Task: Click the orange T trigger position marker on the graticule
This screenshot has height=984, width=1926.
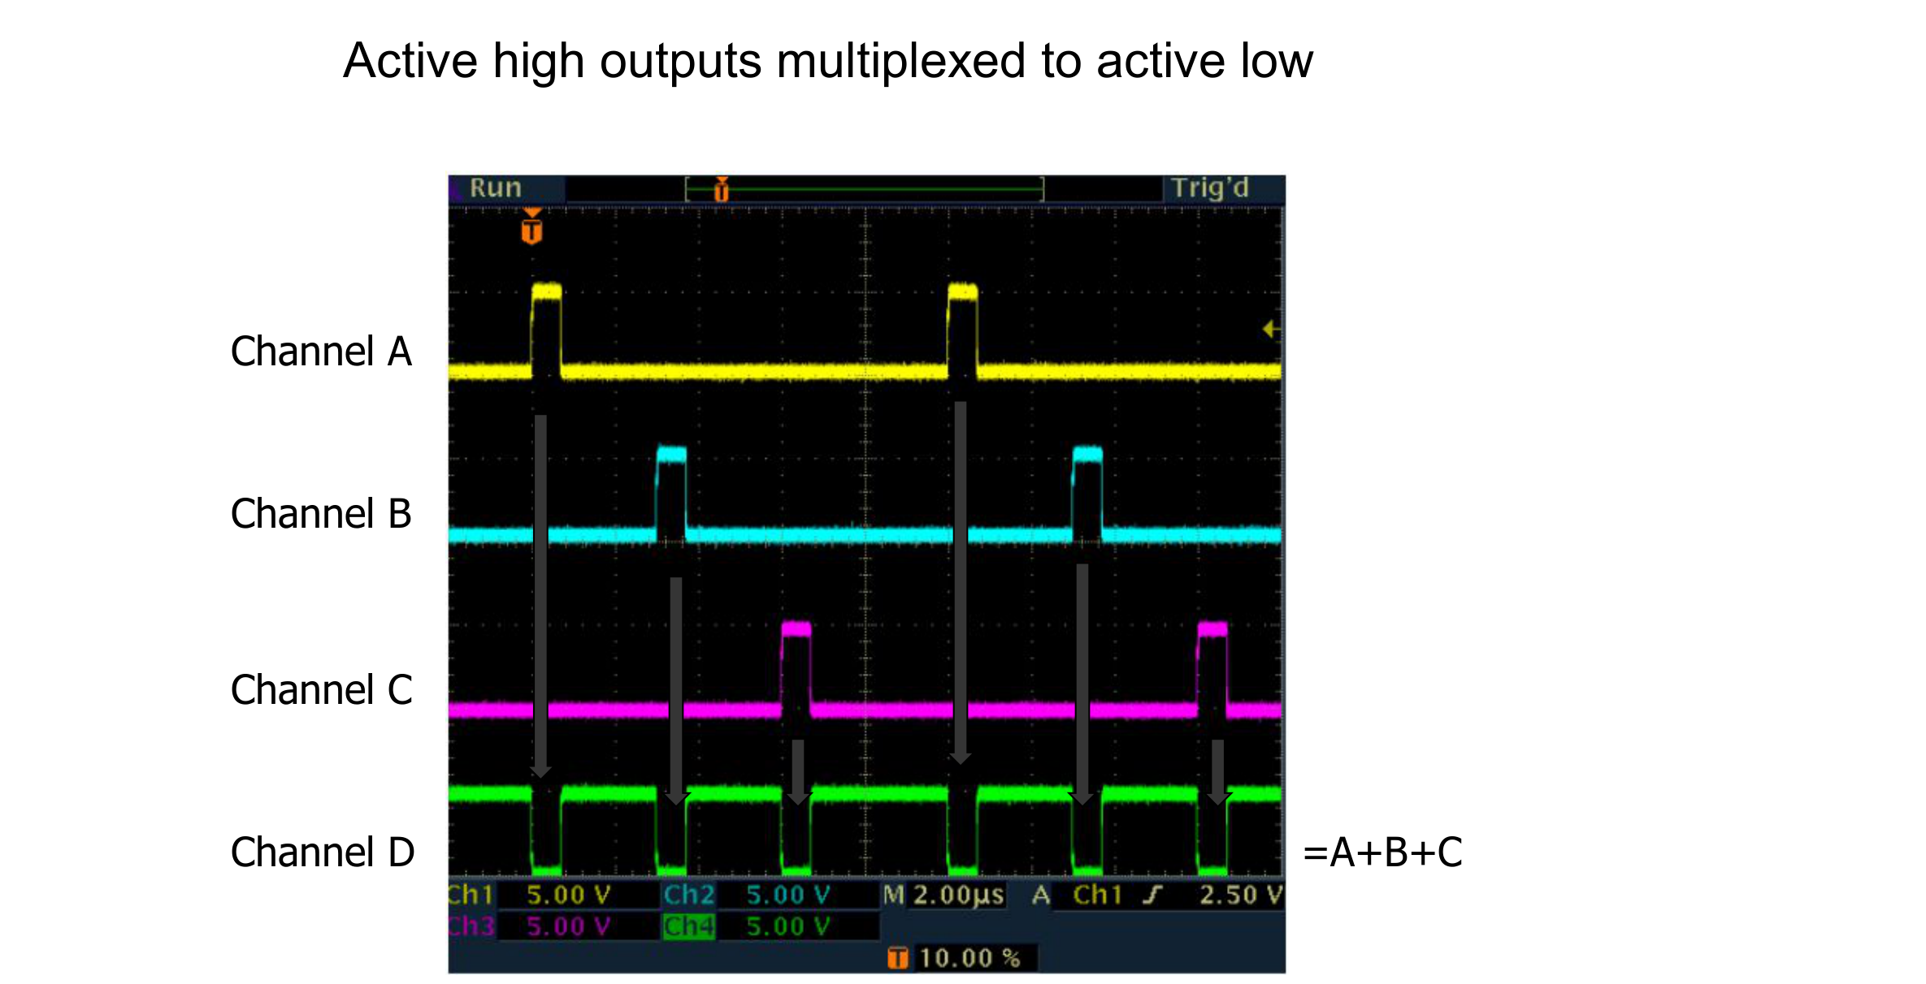Action: point(531,227)
